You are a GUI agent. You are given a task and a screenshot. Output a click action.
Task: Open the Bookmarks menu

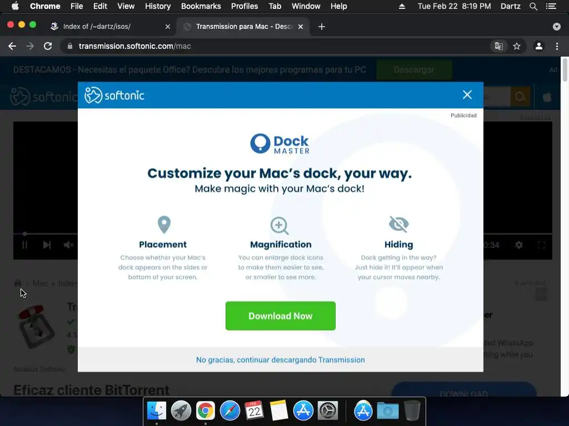[201, 6]
